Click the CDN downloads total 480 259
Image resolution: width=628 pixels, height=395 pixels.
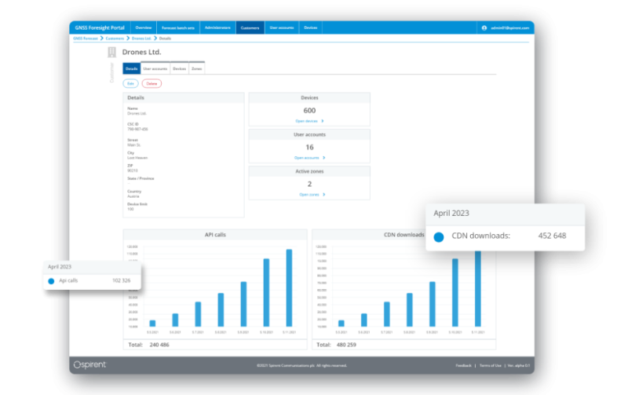pyautogui.click(x=346, y=345)
